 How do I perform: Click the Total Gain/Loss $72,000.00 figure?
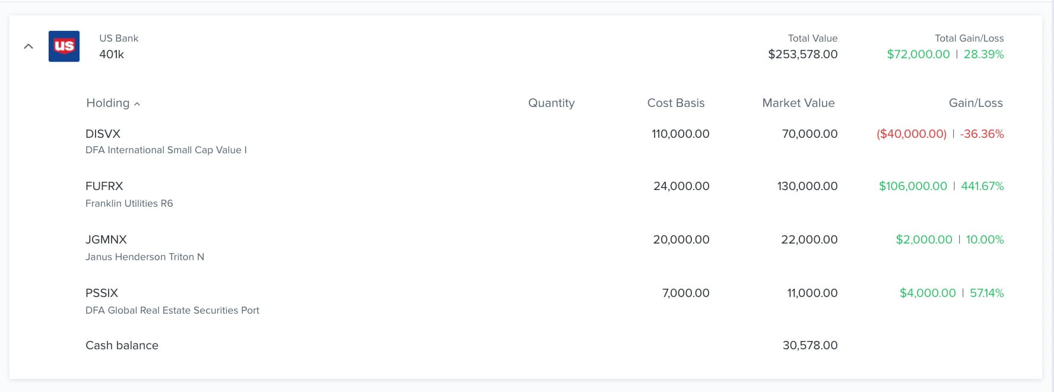tap(918, 54)
